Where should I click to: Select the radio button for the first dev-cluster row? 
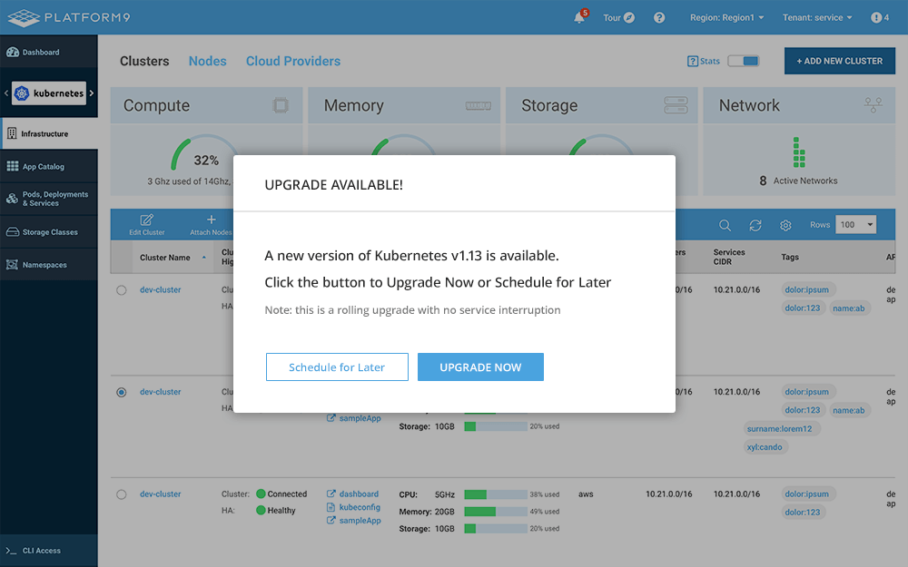[x=120, y=289]
